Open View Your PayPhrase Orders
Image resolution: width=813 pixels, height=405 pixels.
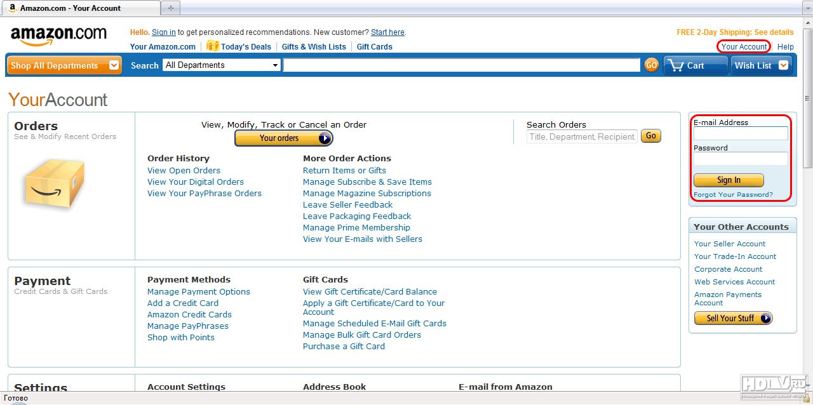[x=205, y=194]
